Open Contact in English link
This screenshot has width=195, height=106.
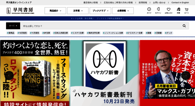pyautogui.click(x=180, y=3)
